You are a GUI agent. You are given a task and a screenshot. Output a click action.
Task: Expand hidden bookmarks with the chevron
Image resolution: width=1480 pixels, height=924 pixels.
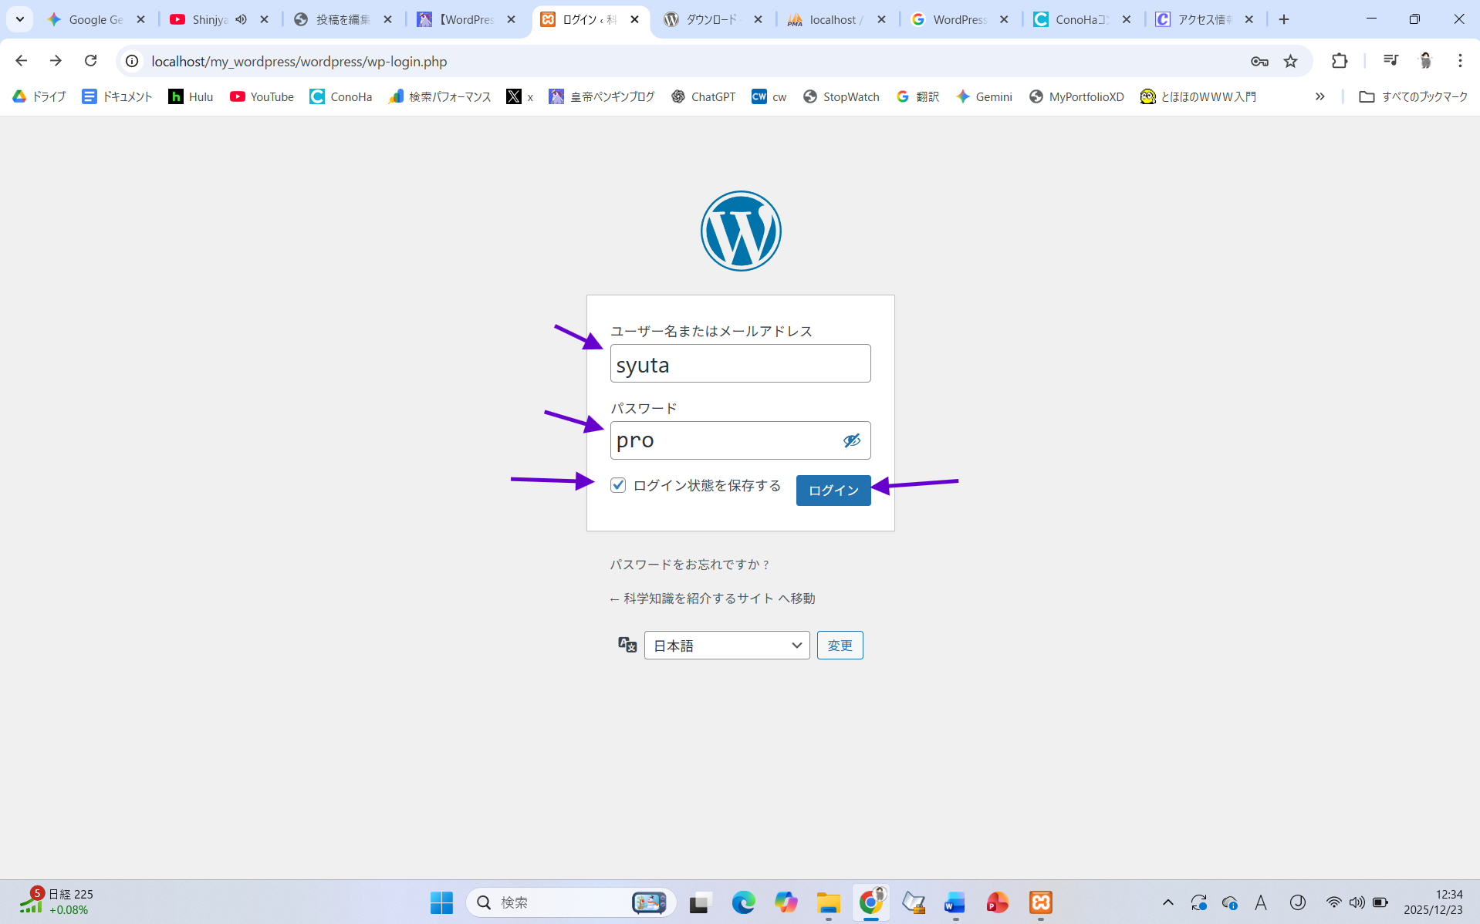tap(1319, 96)
